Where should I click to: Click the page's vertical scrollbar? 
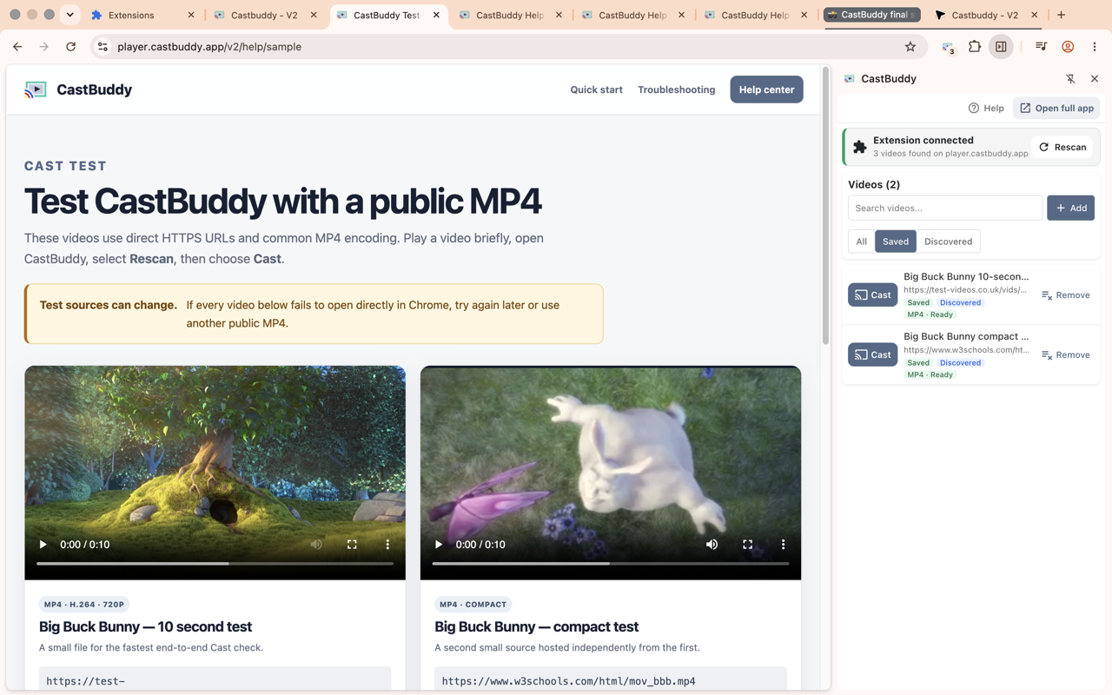824,205
